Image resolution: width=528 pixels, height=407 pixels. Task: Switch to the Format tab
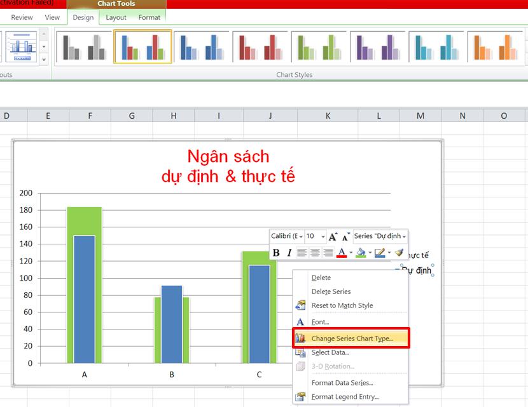point(149,17)
